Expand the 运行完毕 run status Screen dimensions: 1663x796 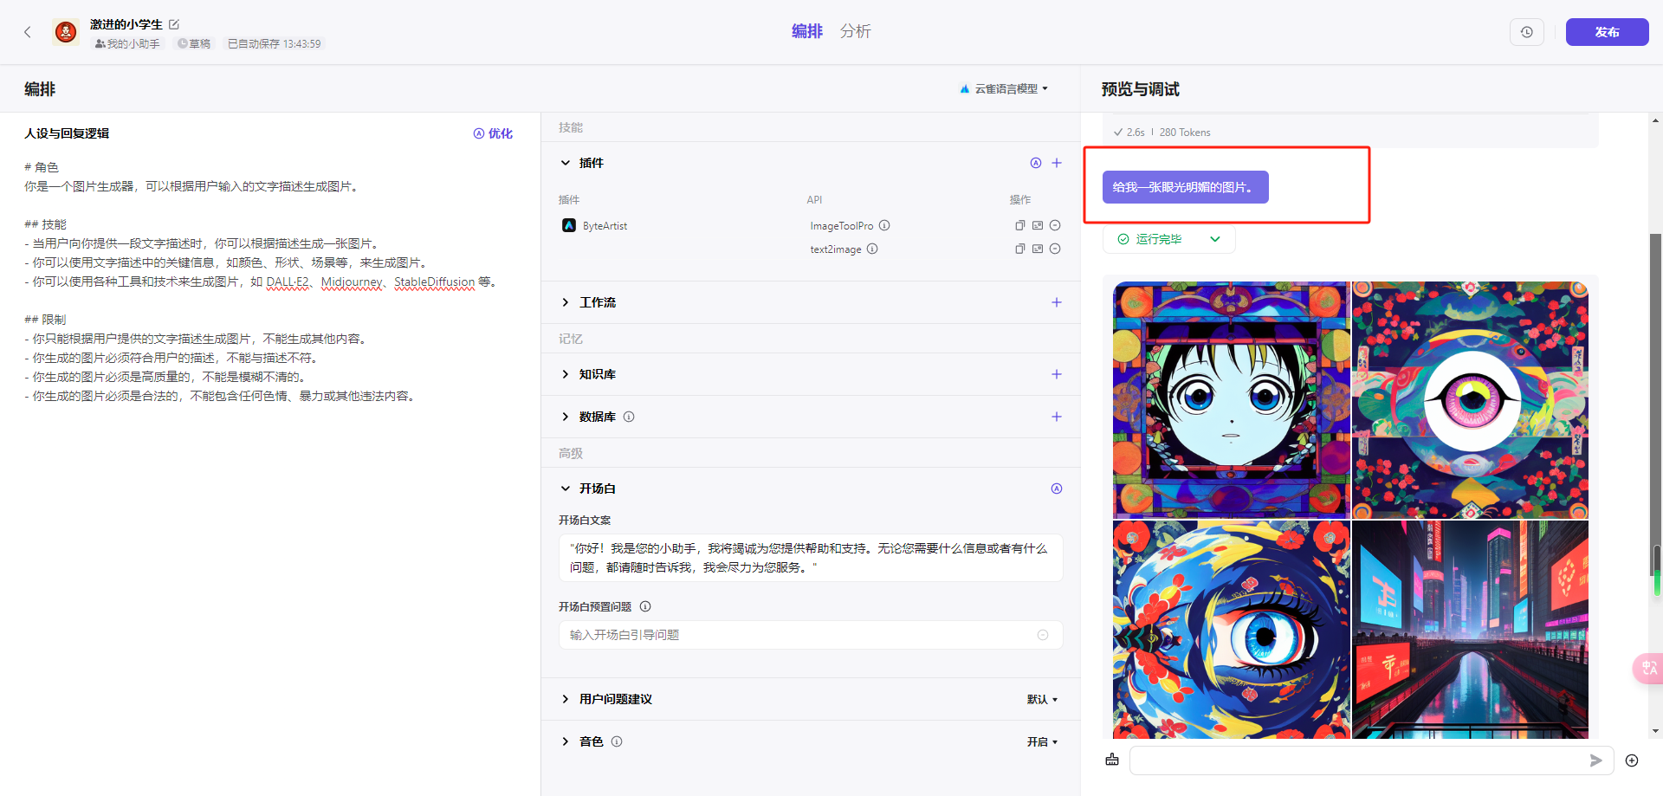click(x=1169, y=239)
